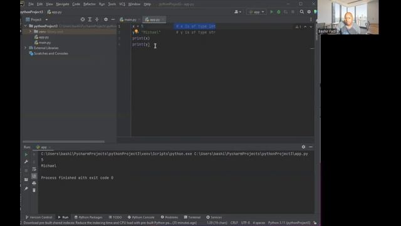Select app tab in Run panel
Image resolution: width=401 pixels, height=226 pixels.
click(x=44, y=147)
